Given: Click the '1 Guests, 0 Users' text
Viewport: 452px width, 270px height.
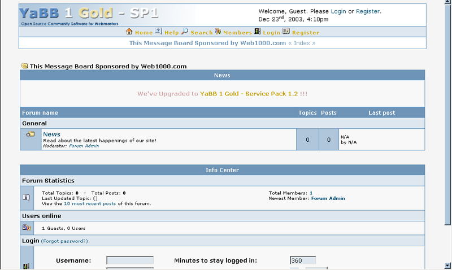Looking at the screenshot, I should coord(64,228).
